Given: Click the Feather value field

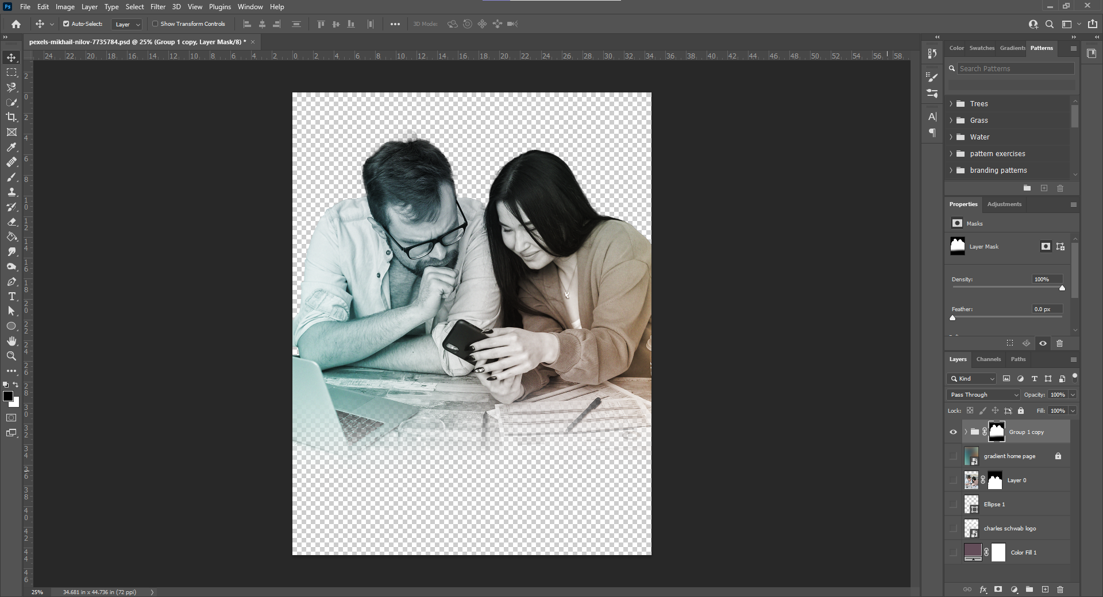Looking at the screenshot, I should [x=1047, y=309].
